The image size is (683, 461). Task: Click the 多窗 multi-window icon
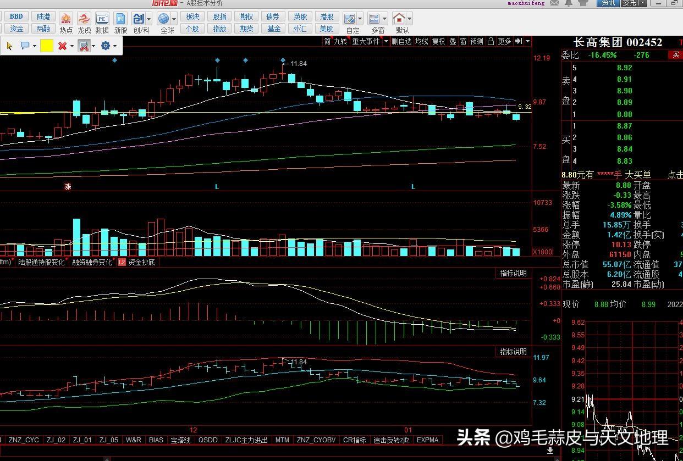tap(374, 19)
